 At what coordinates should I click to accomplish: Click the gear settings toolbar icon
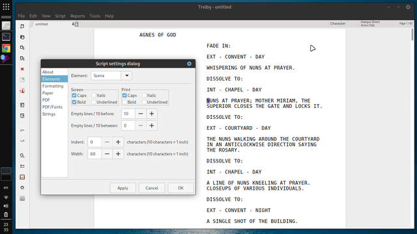(x=22, y=188)
